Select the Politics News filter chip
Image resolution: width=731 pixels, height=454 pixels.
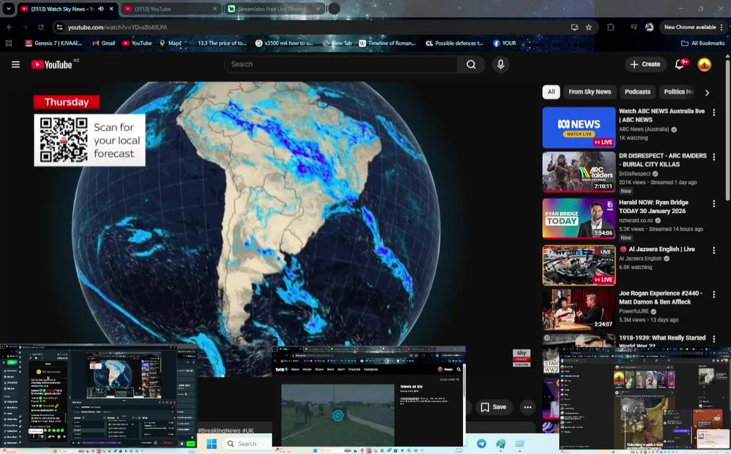(679, 92)
